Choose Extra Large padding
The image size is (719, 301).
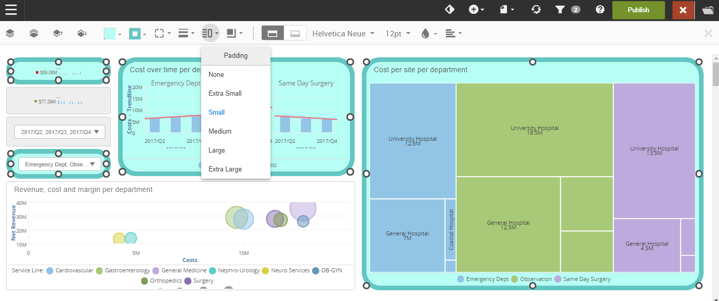point(225,169)
